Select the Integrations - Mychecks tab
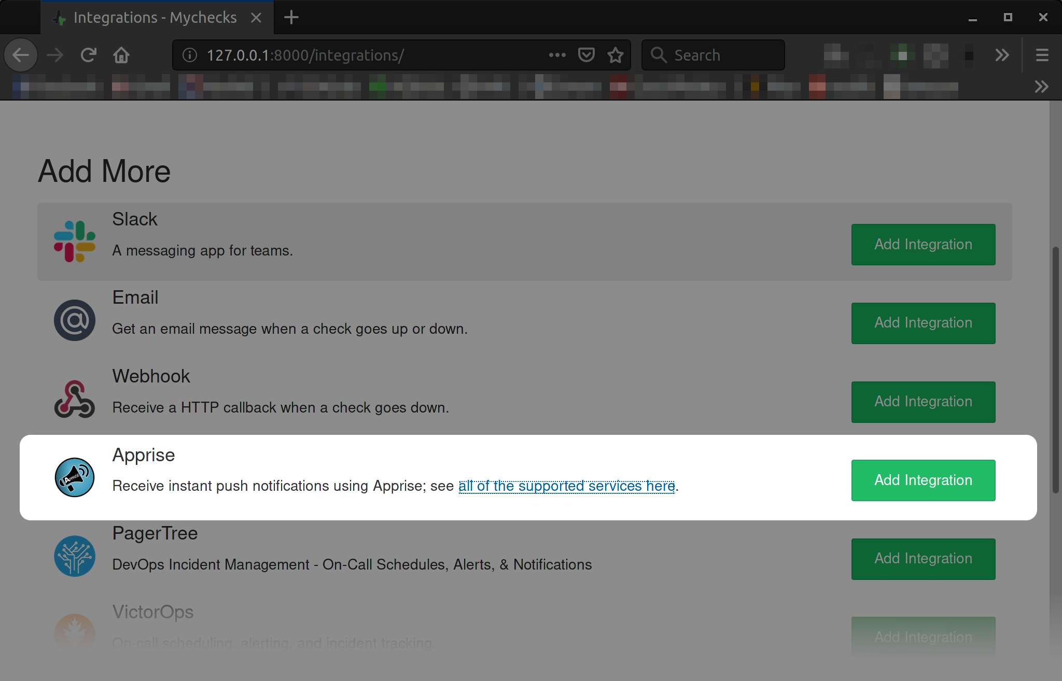This screenshot has height=681, width=1062. tap(155, 18)
